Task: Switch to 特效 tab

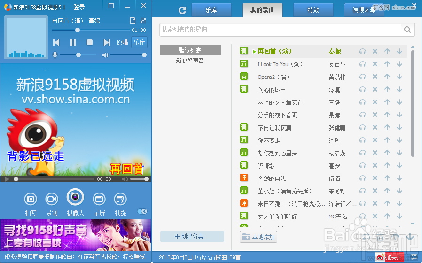Action: (313, 10)
